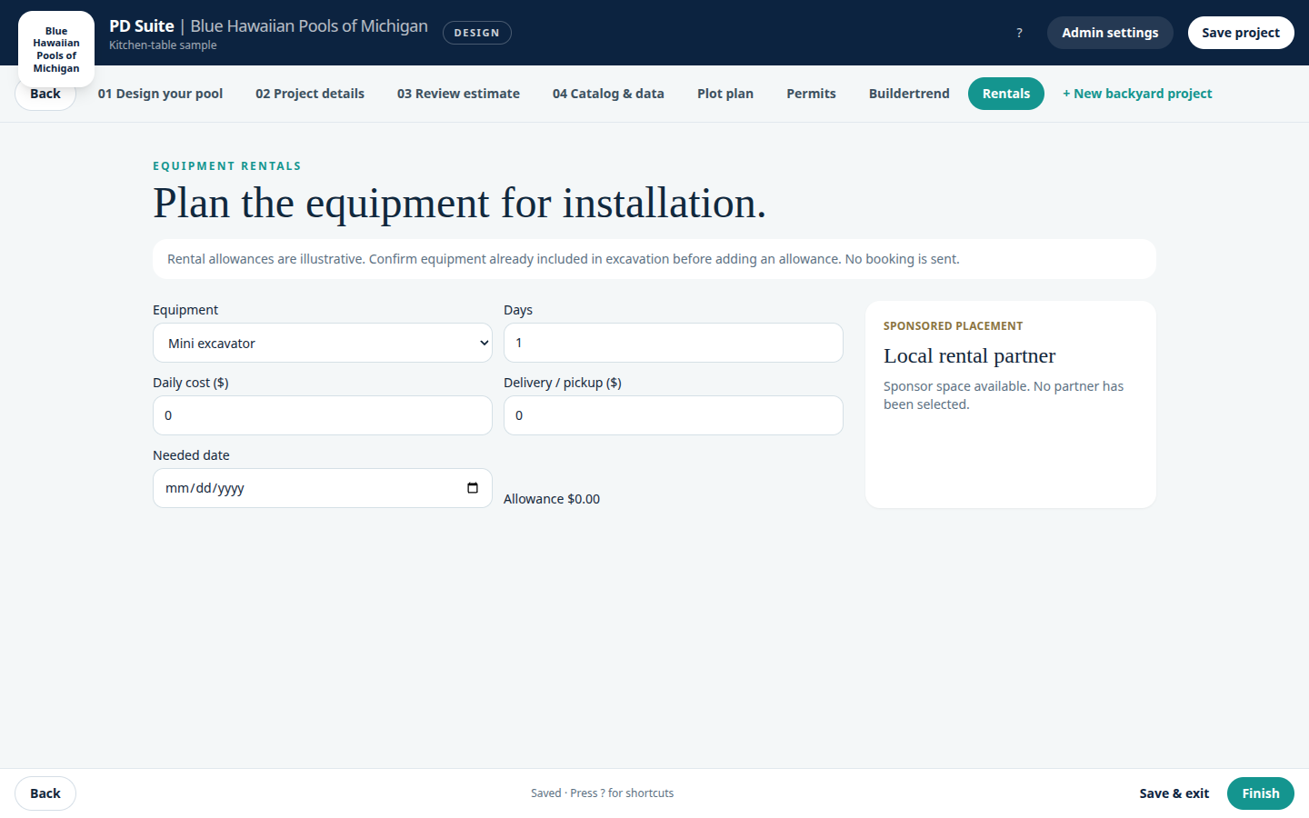
Task: Open the Plot plan tab
Action: [725, 94]
